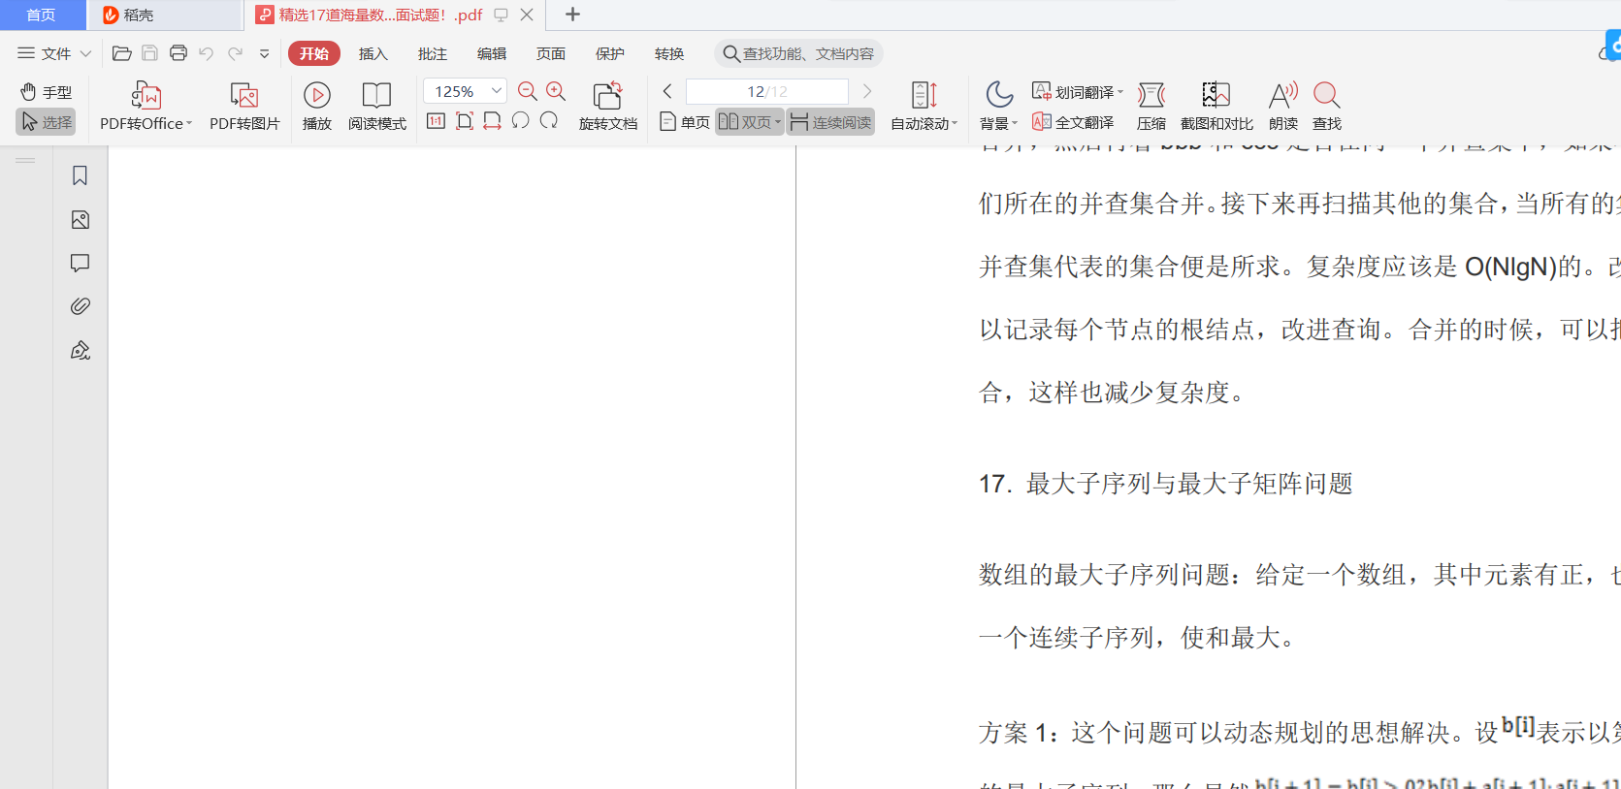Expand quick access toolbar customize arrow
1621x789 pixels.
tap(264, 53)
